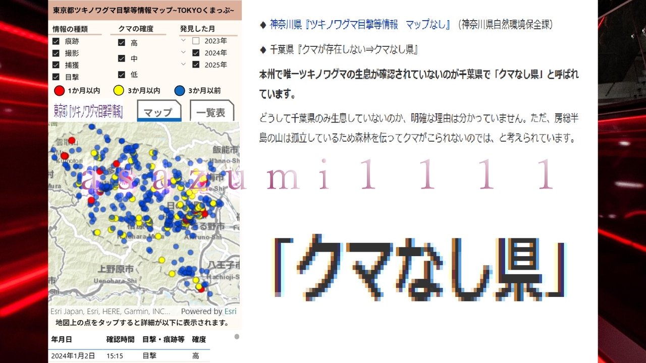
Task: Click the isolated yellow marker above 上野原市
Action: click(x=161, y=260)
